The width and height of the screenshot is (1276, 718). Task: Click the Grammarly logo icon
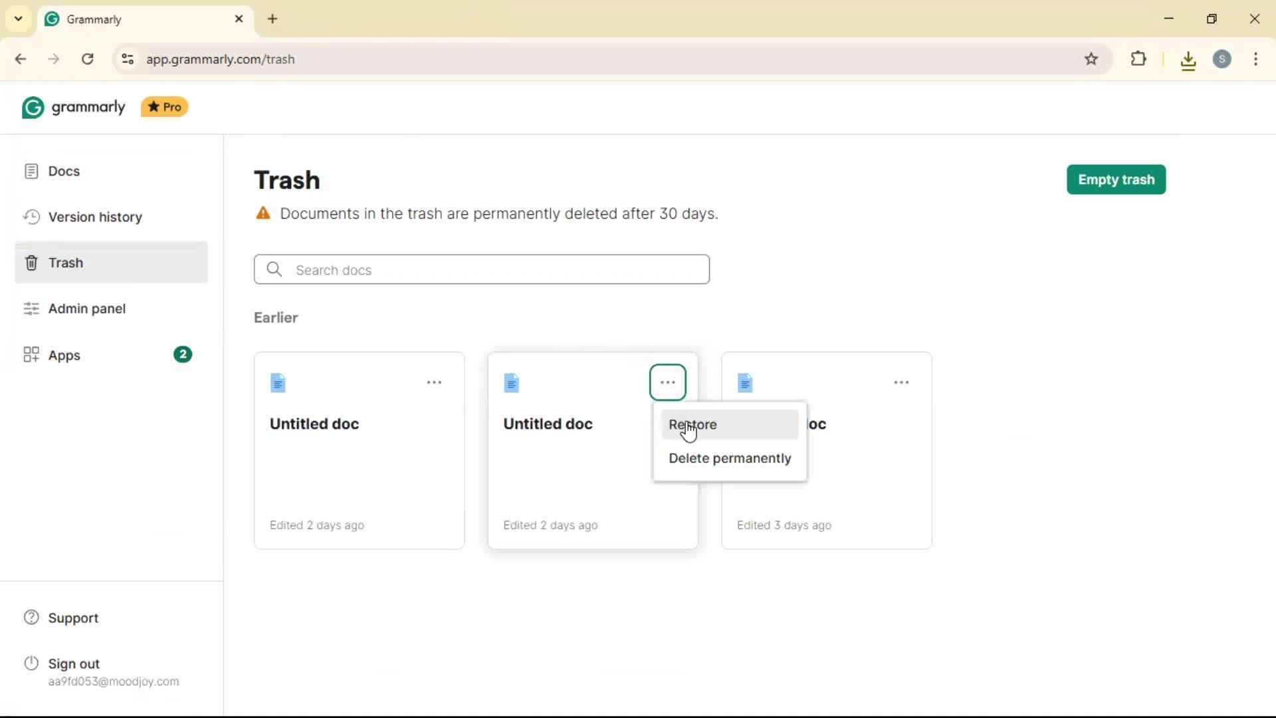pos(33,107)
